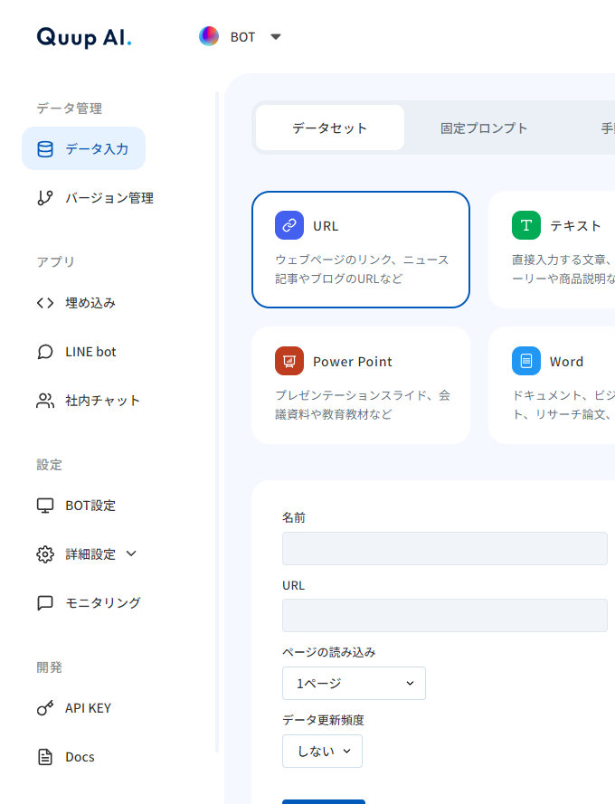The width and height of the screenshot is (615, 804).
Task: Open the ページの読み込み dropdown
Action: [354, 684]
